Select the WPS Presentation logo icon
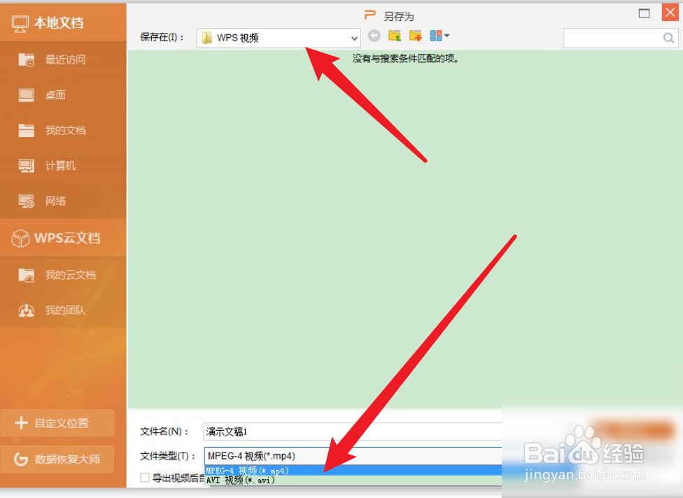Image resolution: width=683 pixels, height=498 pixels. click(370, 14)
